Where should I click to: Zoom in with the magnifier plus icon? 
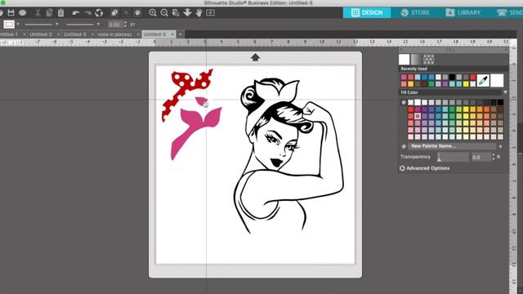pyautogui.click(x=153, y=13)
